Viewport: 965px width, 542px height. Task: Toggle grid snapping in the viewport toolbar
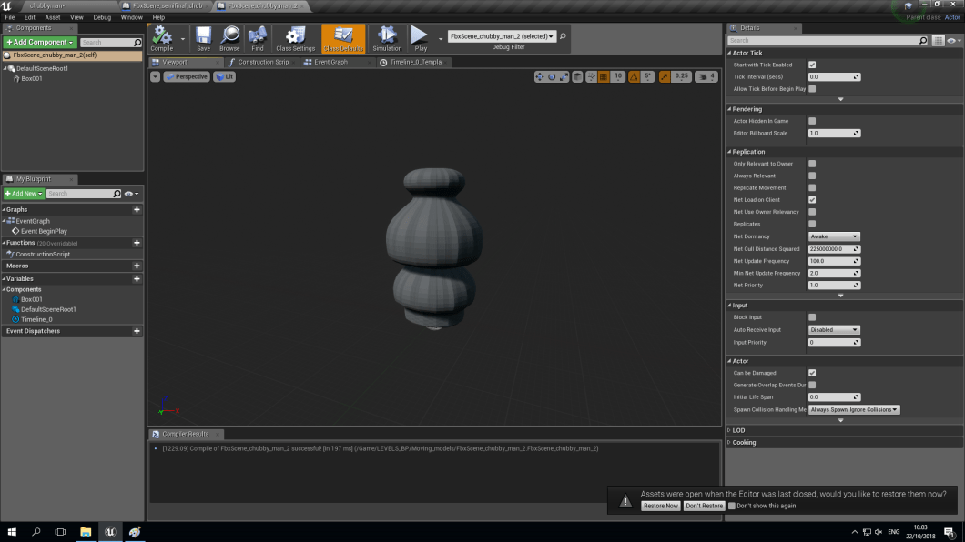[604, 76]
